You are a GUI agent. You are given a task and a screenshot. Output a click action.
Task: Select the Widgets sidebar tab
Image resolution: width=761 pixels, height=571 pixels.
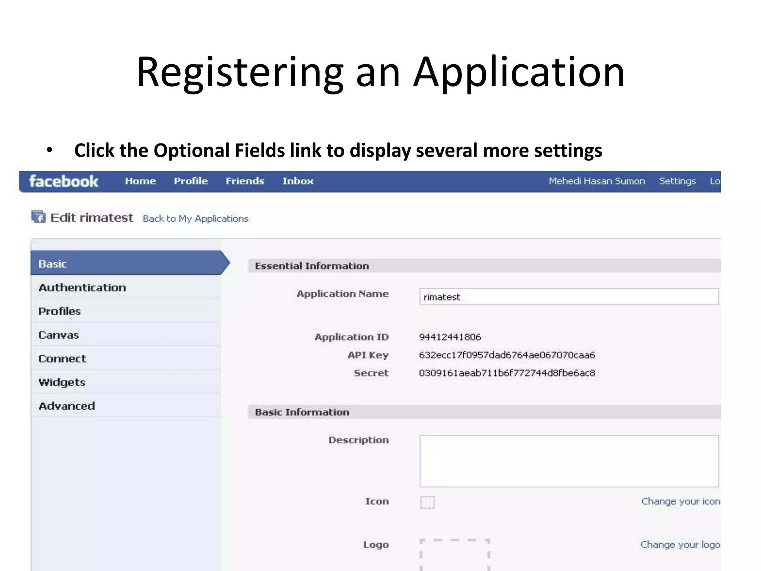coord(62,382)
